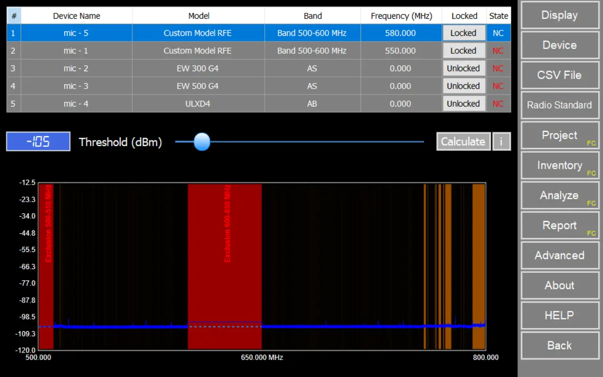The width and height of the screenshot is (603, 377).
Task: Toggle the Locked button for mic - 5
Action: coord(464,33)
